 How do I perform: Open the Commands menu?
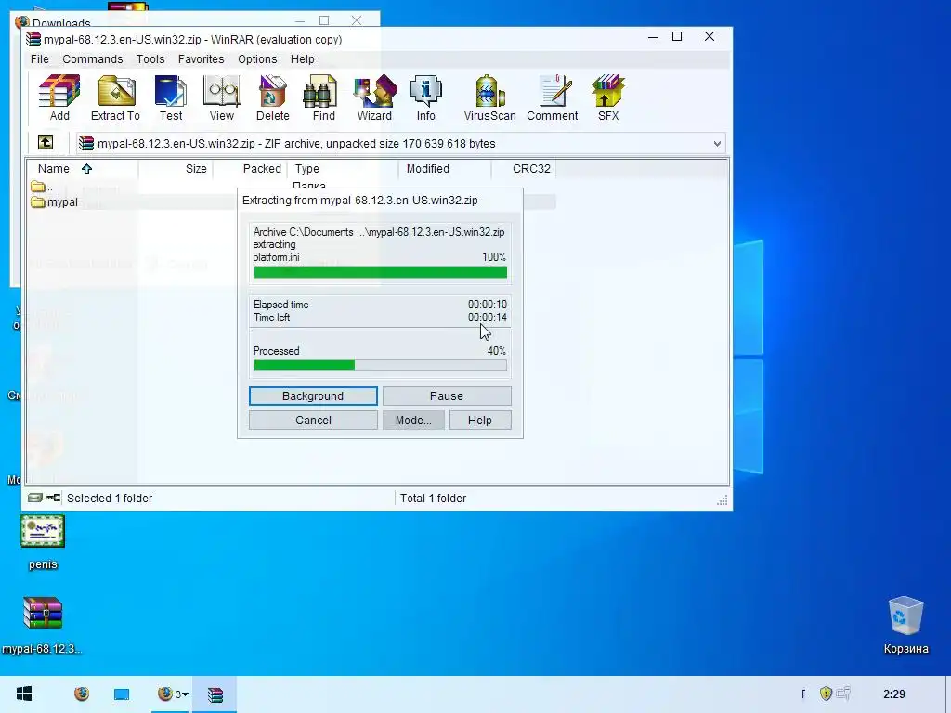pyautogui.click(x=93, y=58)
